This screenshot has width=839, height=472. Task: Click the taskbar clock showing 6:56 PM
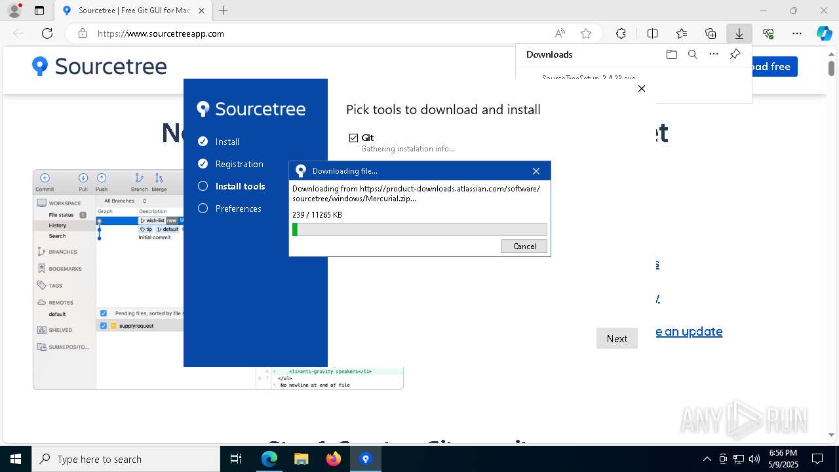coord(783,459)
